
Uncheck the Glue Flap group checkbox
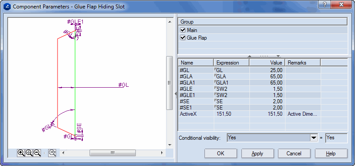click(183, 37)
